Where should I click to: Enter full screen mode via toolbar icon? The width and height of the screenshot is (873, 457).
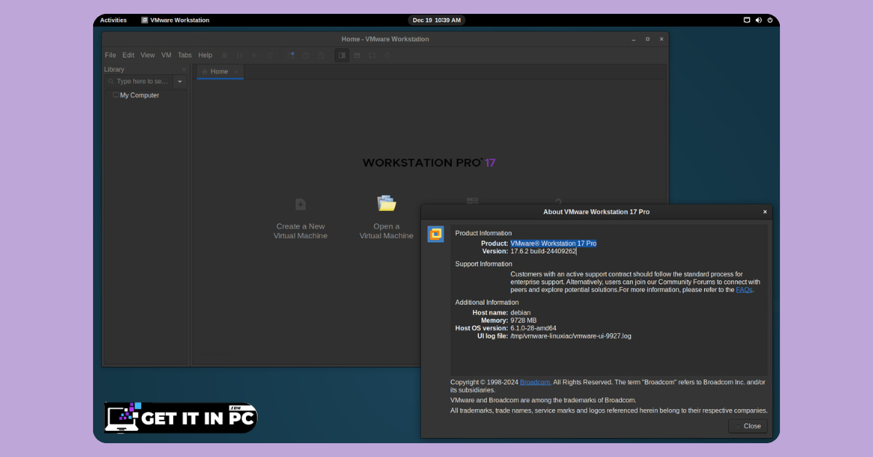coord(372,55)
